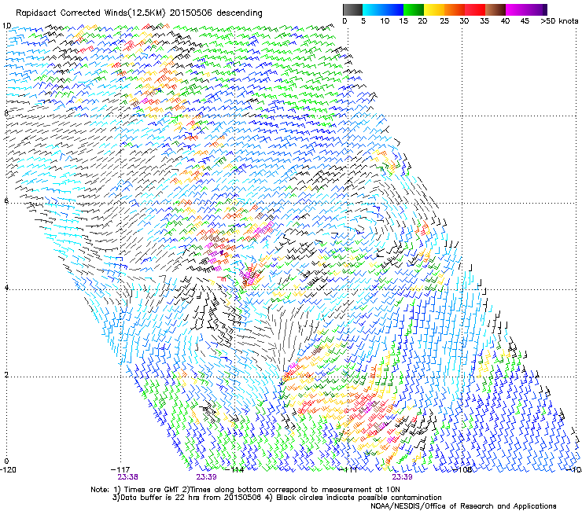Viewport: 582px width, 511px height.
Task: Click the longitude axis label "-111"
Action: click(348, 470)
